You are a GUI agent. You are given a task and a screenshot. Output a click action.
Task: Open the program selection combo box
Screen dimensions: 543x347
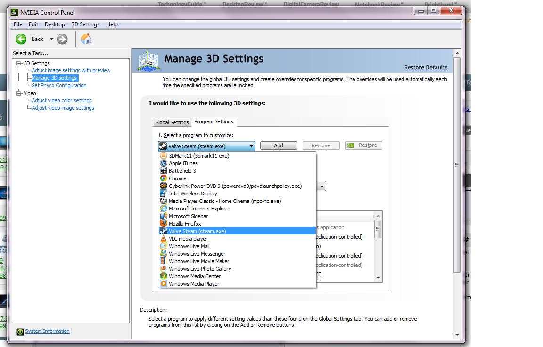pyautogui.click(x=207, y=146)
